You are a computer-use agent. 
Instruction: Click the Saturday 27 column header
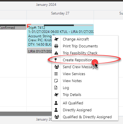point(60,13)
